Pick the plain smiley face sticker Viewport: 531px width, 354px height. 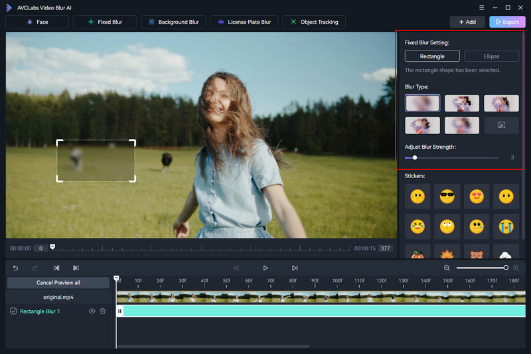417,197
